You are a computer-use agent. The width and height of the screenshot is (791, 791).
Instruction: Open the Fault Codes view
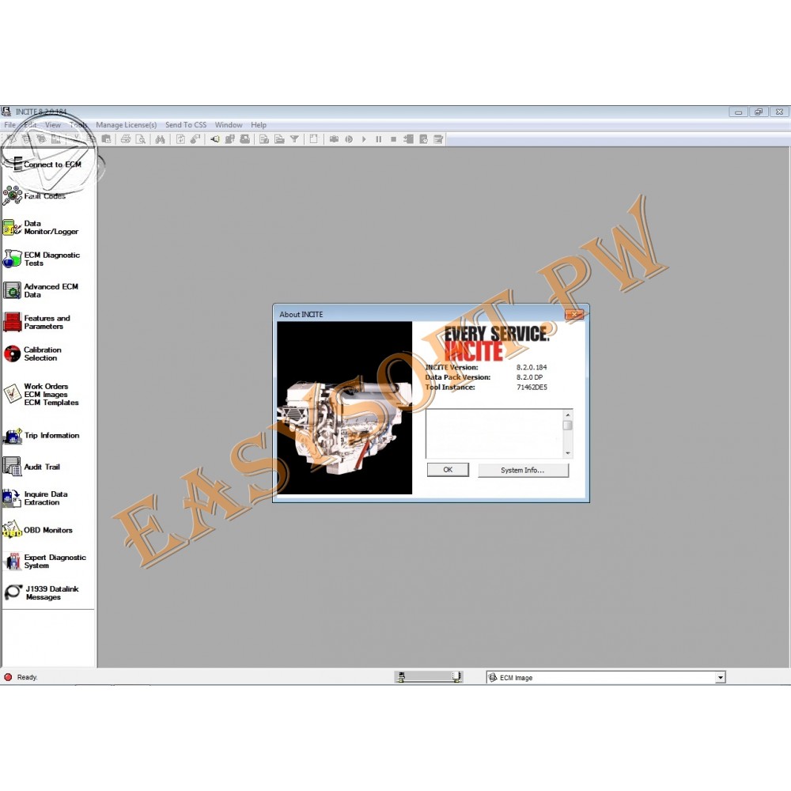click(x=34, y=195)
